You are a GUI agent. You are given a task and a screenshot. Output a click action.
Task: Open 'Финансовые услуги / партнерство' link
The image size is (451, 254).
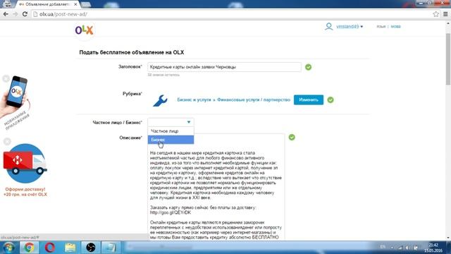(254, 99)
